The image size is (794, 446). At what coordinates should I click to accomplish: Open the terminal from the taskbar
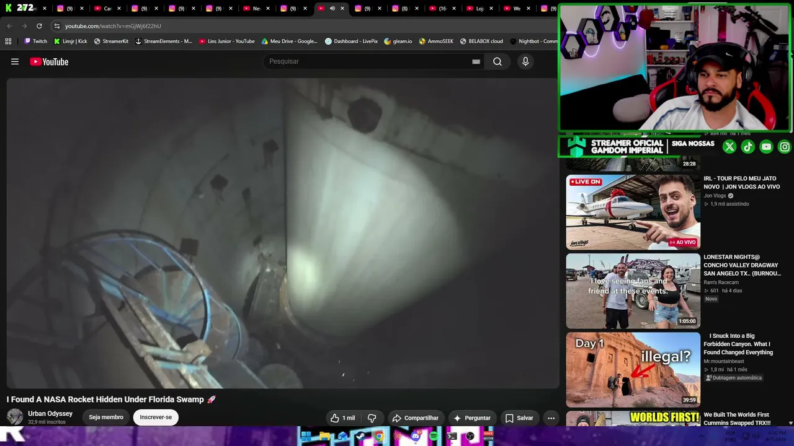point(452,436)
